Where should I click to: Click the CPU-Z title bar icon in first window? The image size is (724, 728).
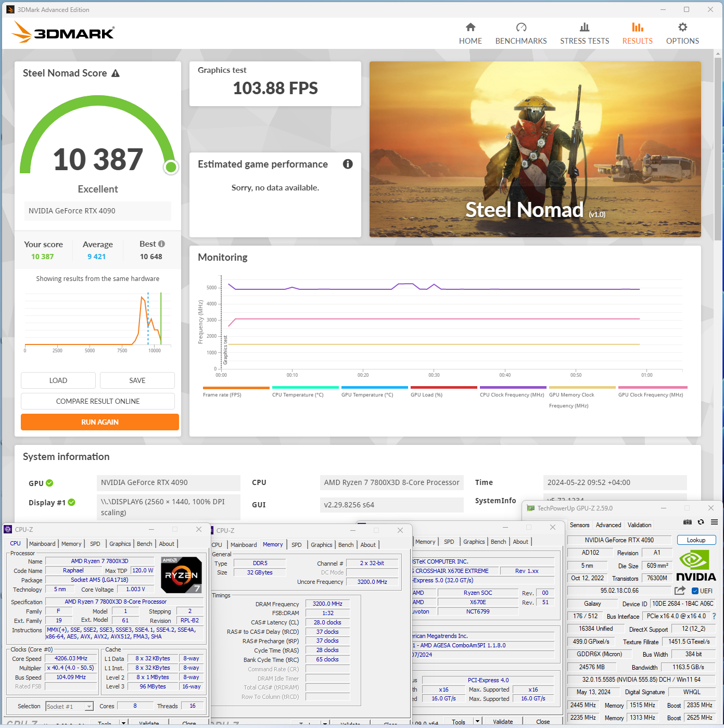pos(8,529)
